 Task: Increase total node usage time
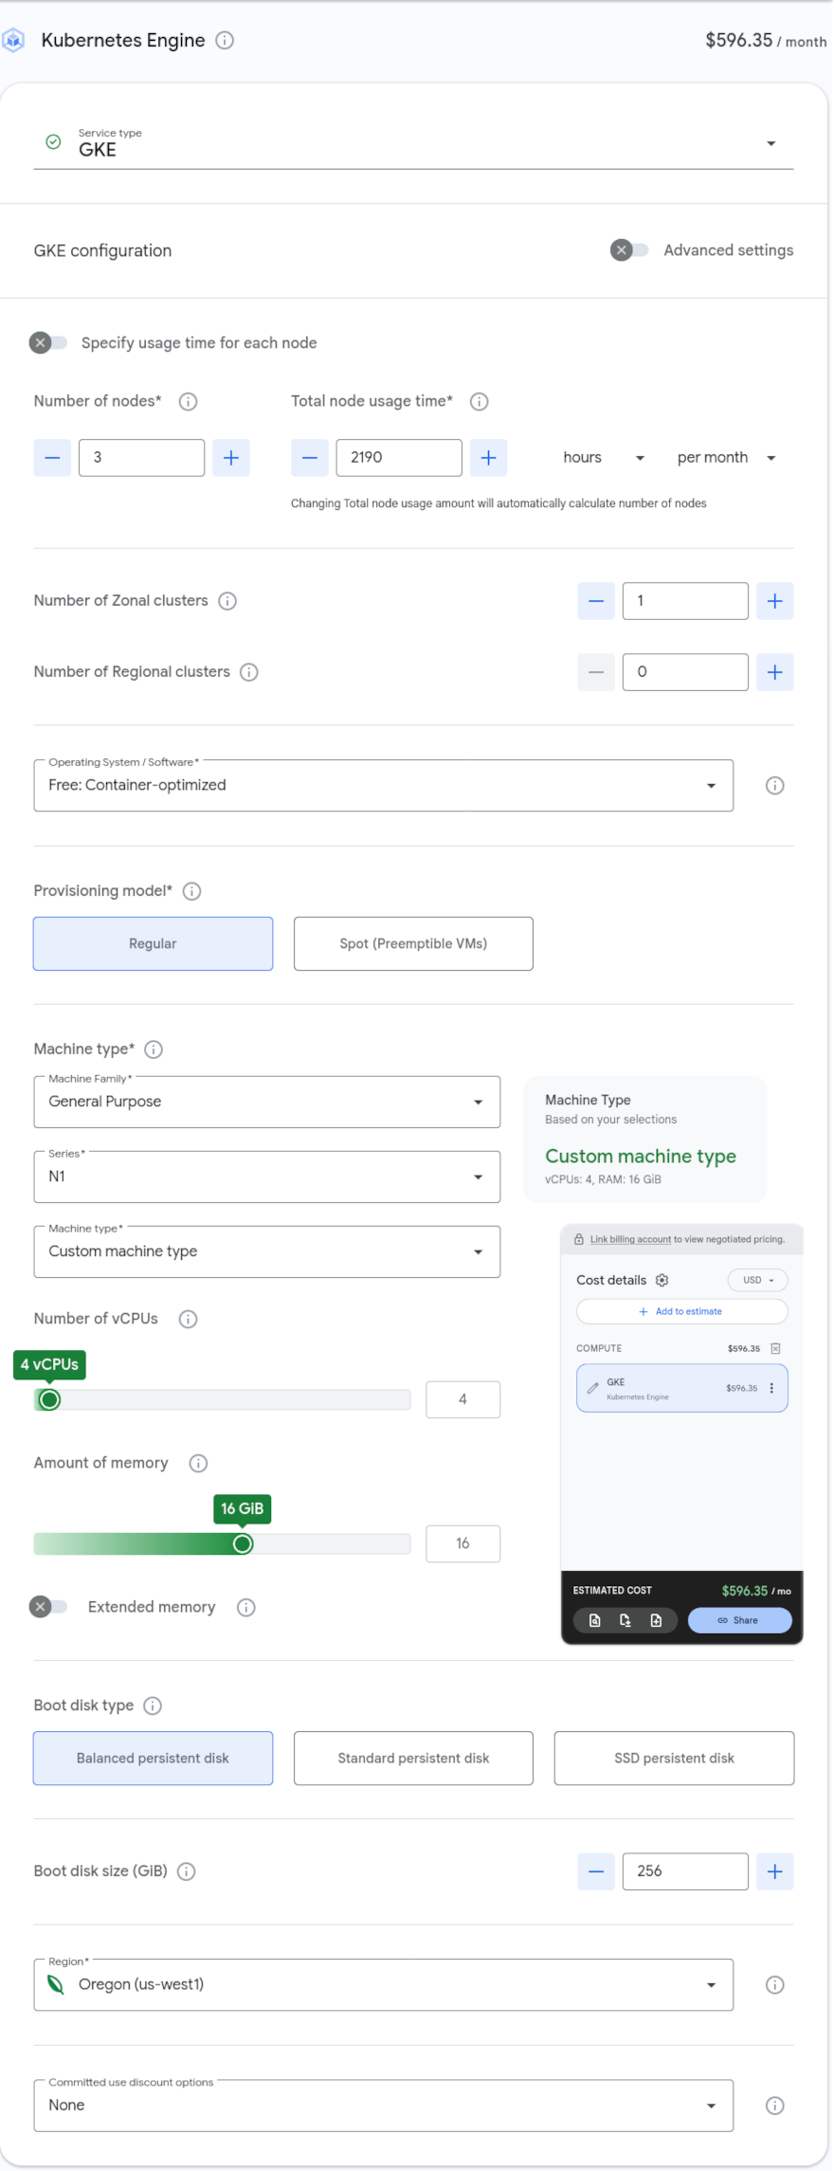pos(489,459)
